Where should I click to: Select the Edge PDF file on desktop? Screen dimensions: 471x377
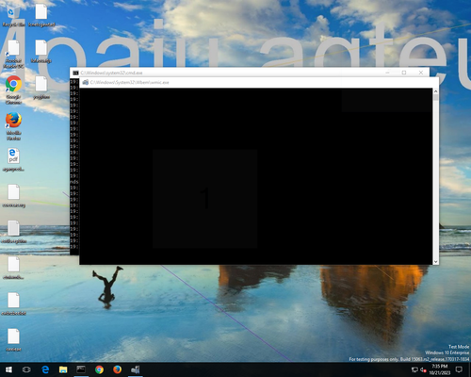tap(13, 159)
